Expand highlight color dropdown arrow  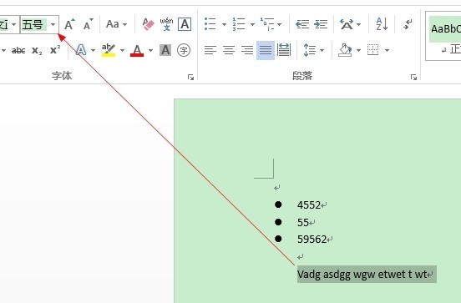coord(122,51)
